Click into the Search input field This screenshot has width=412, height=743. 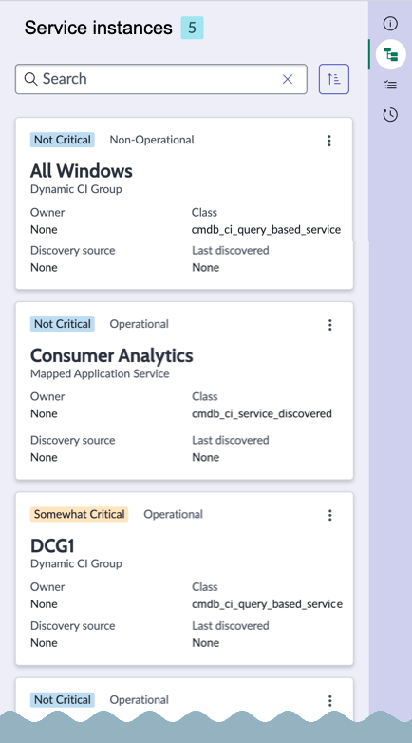(161, 79)
